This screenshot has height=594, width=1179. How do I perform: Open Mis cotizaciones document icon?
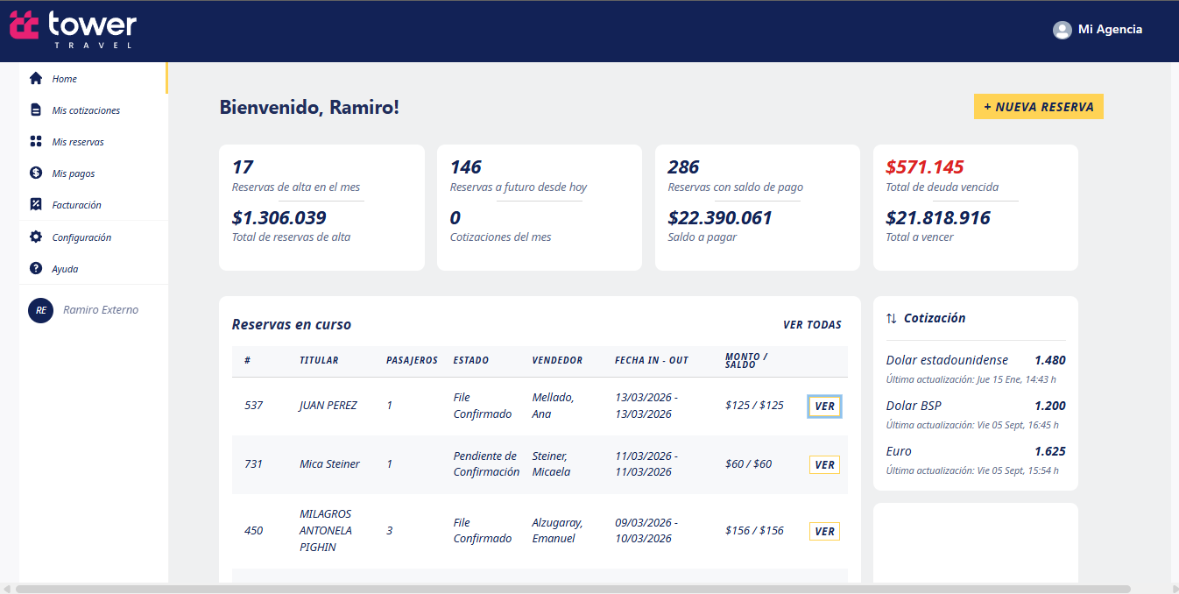click(36, 110)
